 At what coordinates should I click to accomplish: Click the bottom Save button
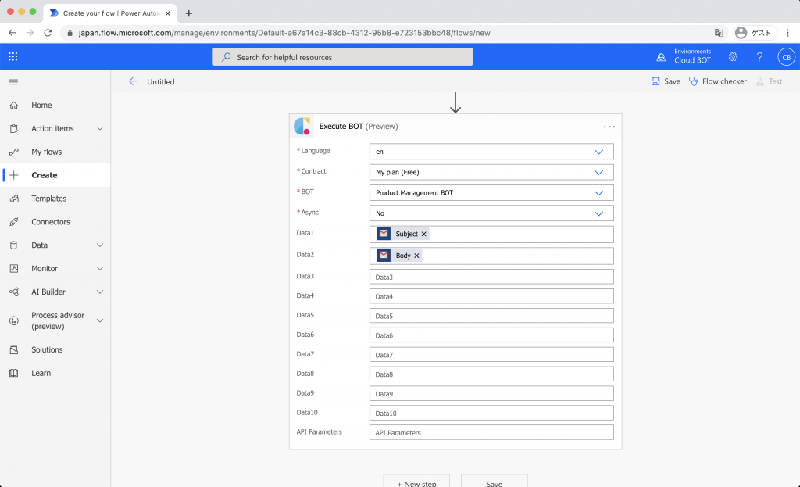(494, 481)
